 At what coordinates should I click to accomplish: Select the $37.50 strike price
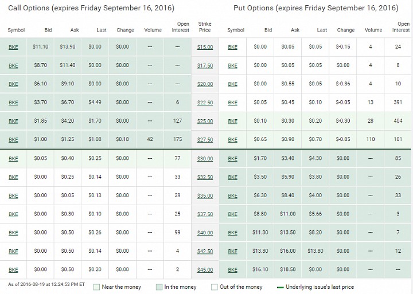point(205,214)
